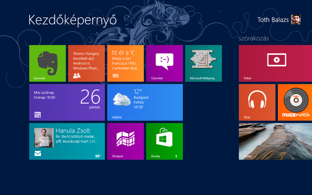Launch the Üzenetek messaging tile
The height and width of the screenshot is (195, 312).
(x=164, y=63)
